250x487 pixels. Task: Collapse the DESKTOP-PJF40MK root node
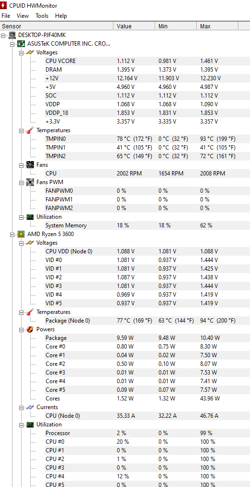pyautogui.click(x=3, y=36)
